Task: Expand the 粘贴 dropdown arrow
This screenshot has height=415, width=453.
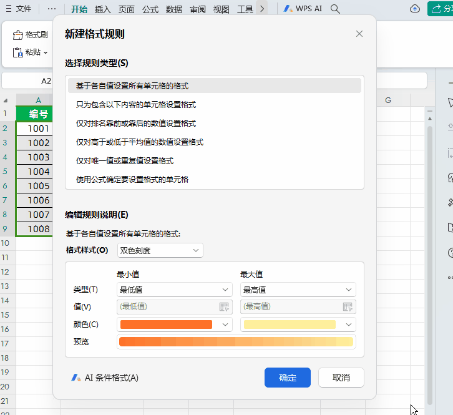Action: (46, 52)
